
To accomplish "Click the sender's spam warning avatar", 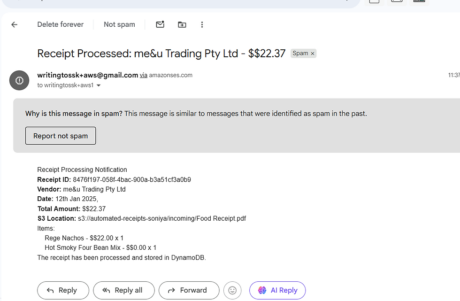I will point(19,80).
